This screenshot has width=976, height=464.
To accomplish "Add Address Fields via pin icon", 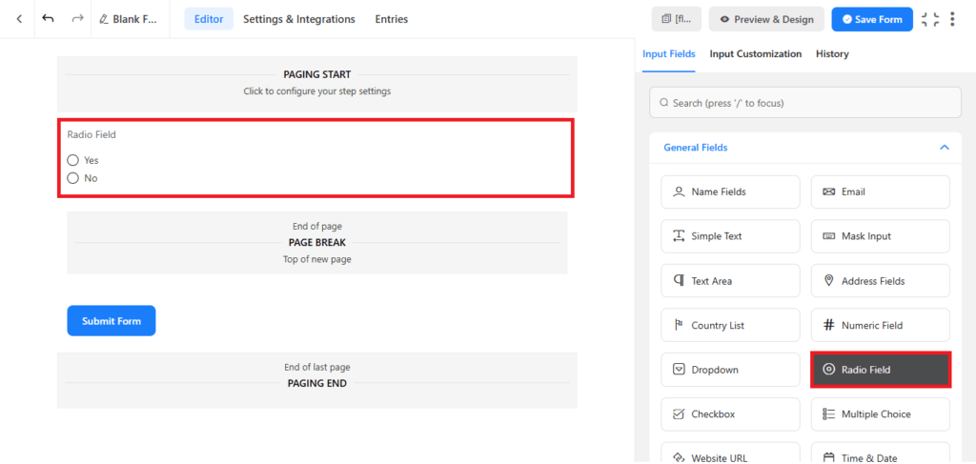I will 828,280.
